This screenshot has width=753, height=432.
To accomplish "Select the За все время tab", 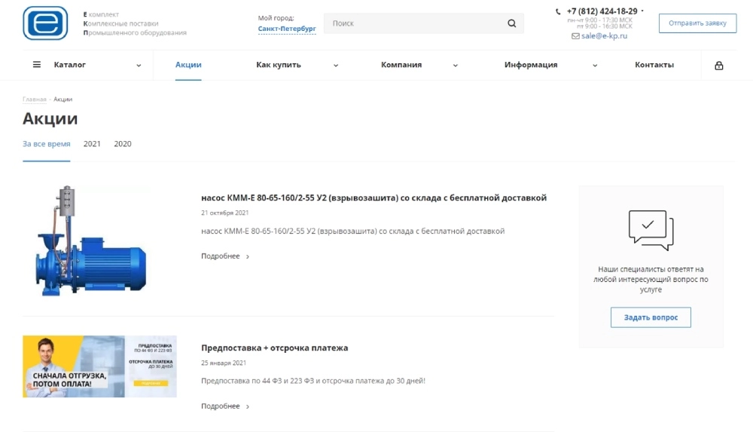I will tap(46, 144).
